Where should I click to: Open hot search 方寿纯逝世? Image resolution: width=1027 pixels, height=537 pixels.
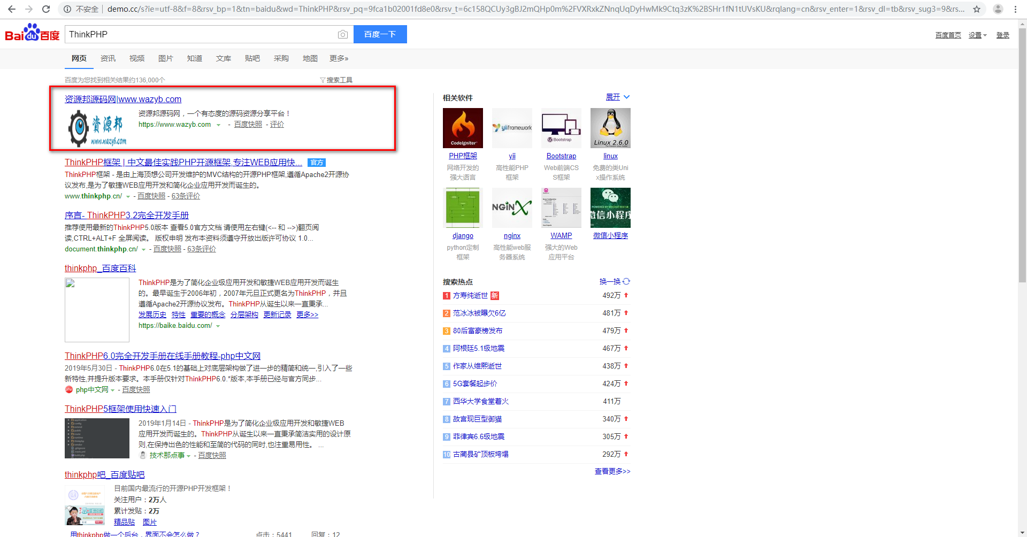pos(470,295)
